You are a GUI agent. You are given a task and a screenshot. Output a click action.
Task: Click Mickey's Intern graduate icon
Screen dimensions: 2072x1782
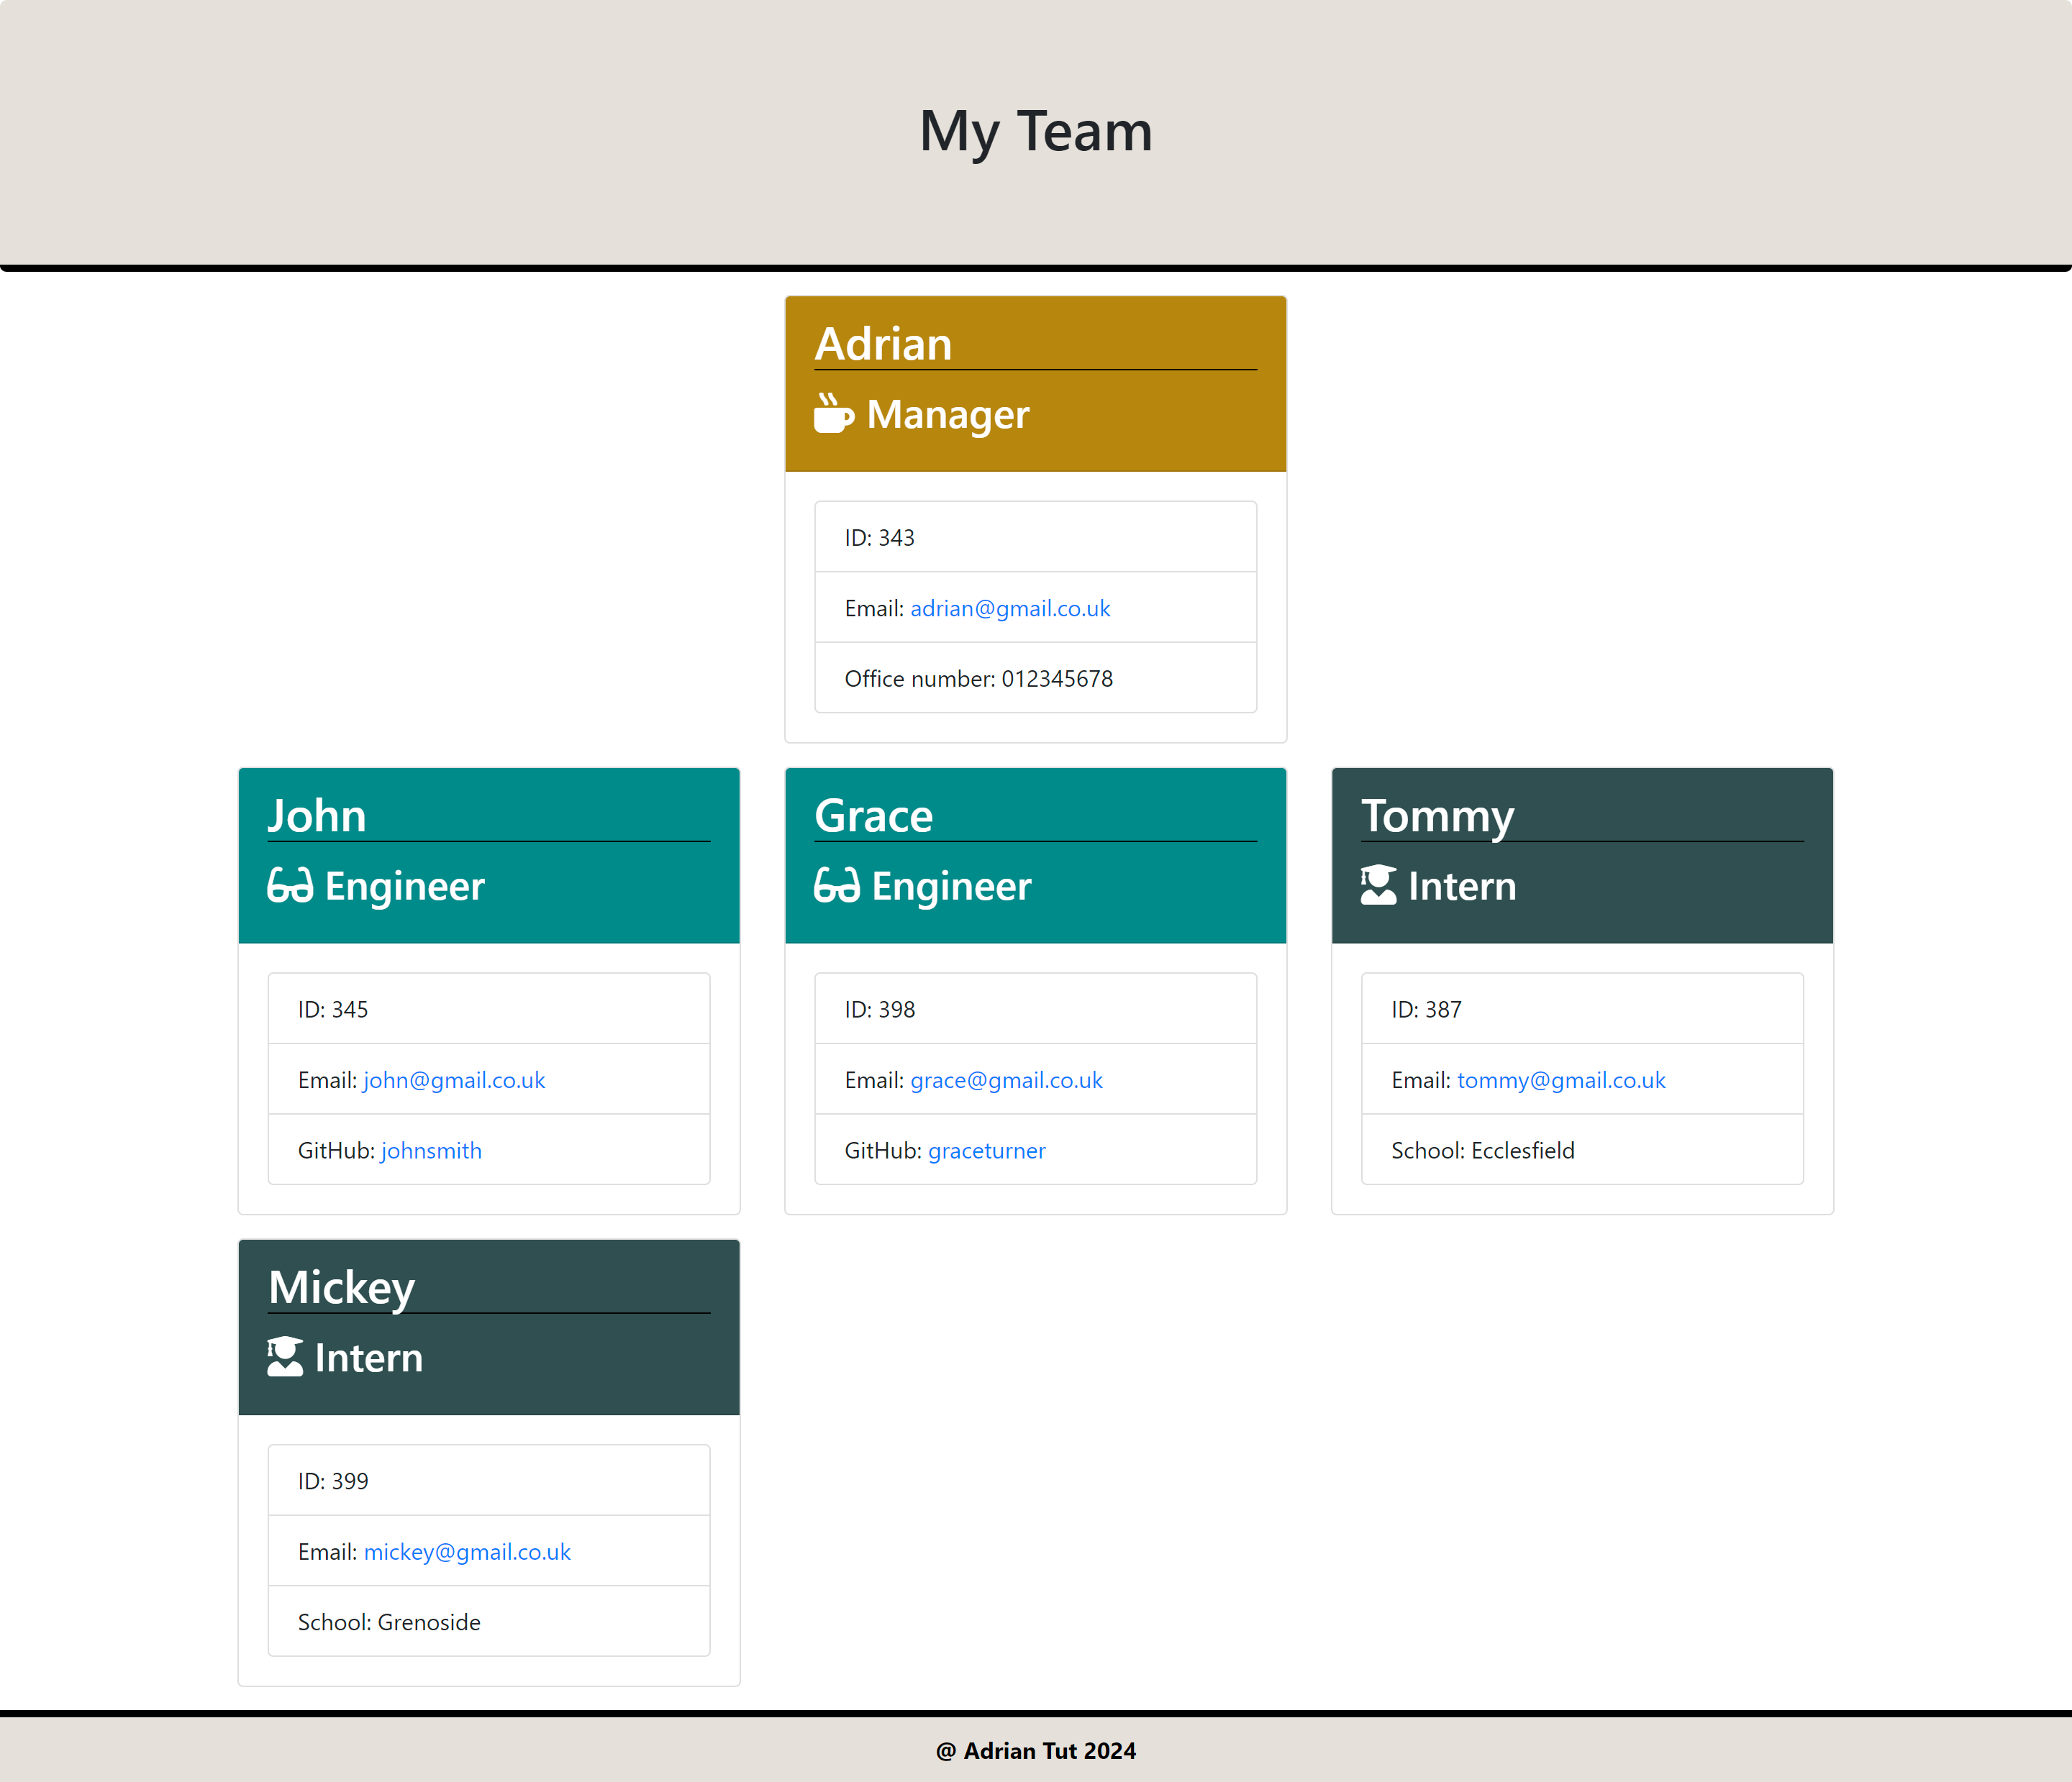[x=285, y=1357]
